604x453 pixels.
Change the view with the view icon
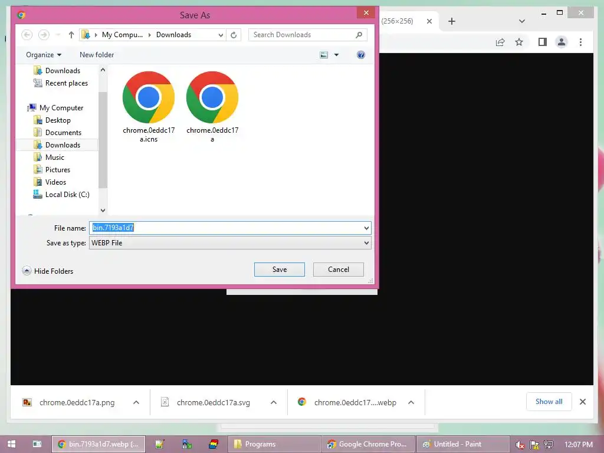pos(324,55)
